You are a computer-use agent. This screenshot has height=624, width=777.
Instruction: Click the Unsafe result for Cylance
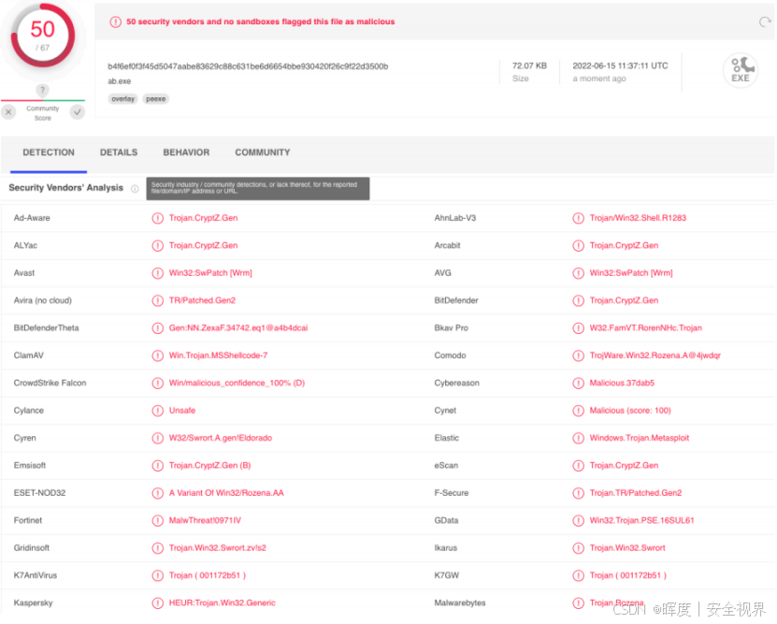[x=182, y=411]
